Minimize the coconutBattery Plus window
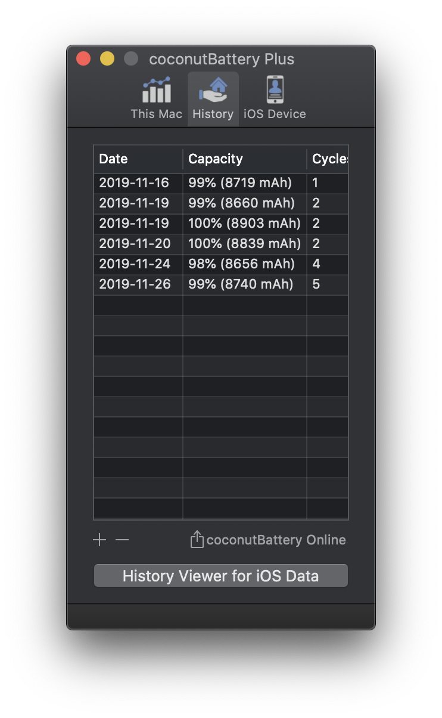 coord(107,59)
